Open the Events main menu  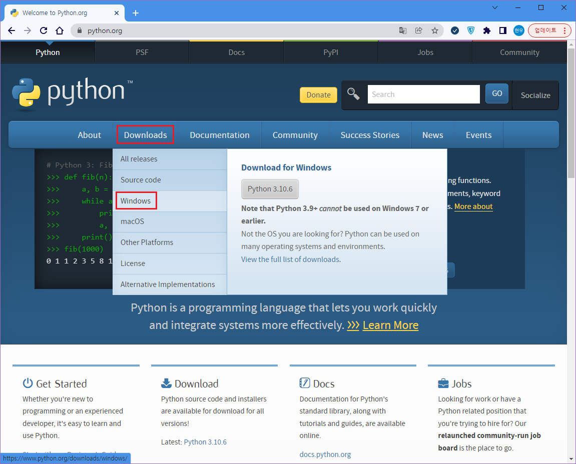tap(478, 134)
